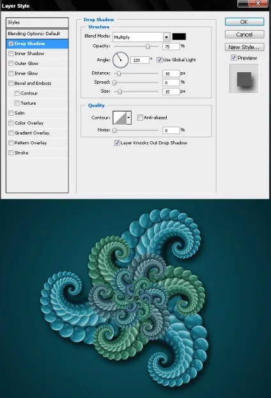Click the New Style... button
The height and width of the screenshot is (398, 271).
click(x=244, y=47)
